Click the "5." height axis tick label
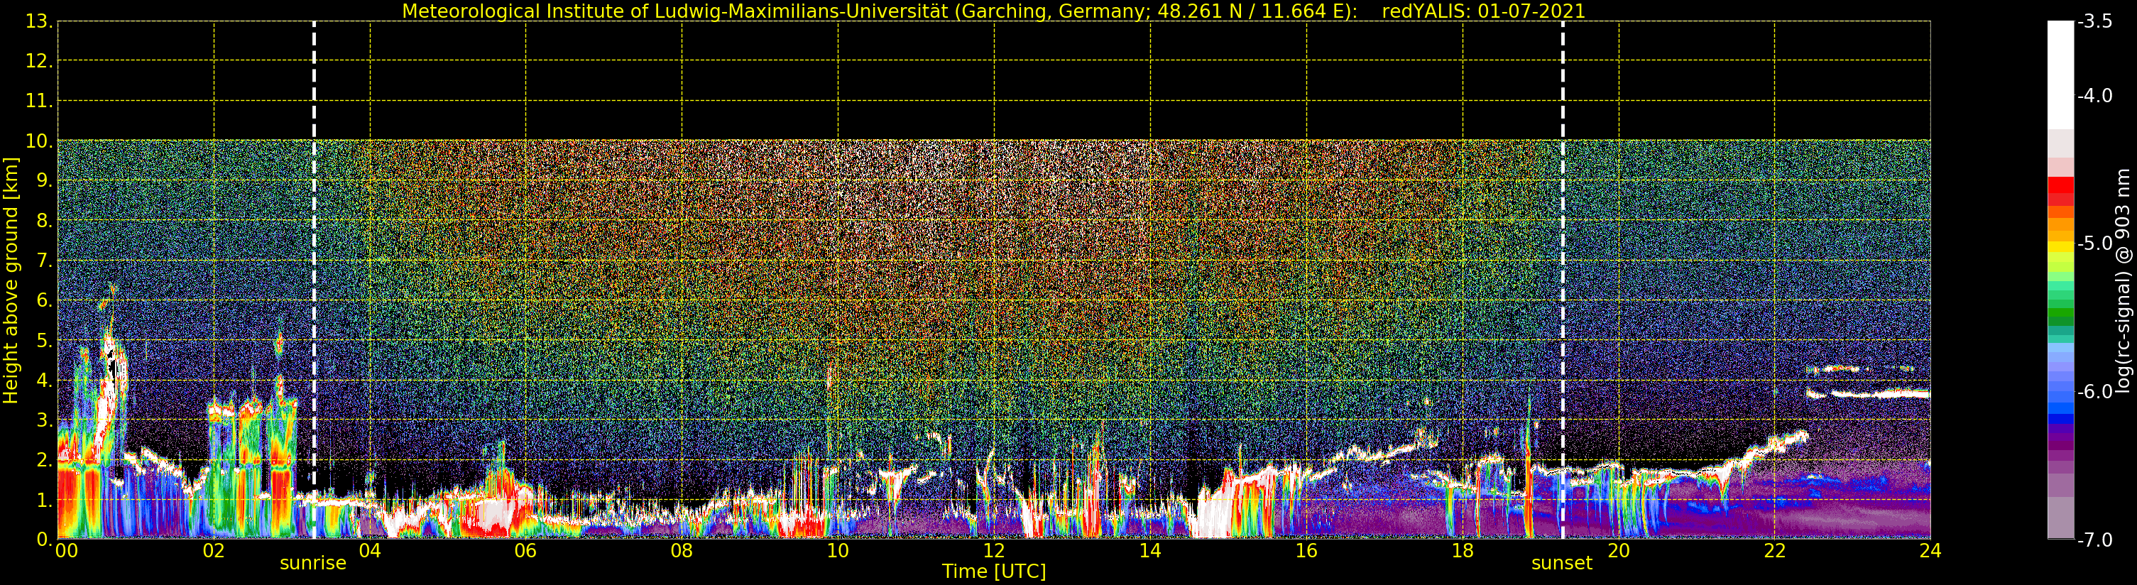 [x=45, y=341]
